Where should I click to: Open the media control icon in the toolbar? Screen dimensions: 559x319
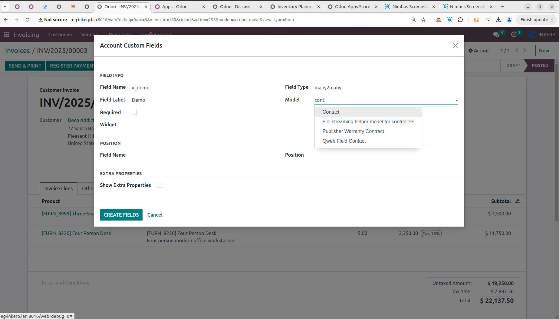point(487,20)
